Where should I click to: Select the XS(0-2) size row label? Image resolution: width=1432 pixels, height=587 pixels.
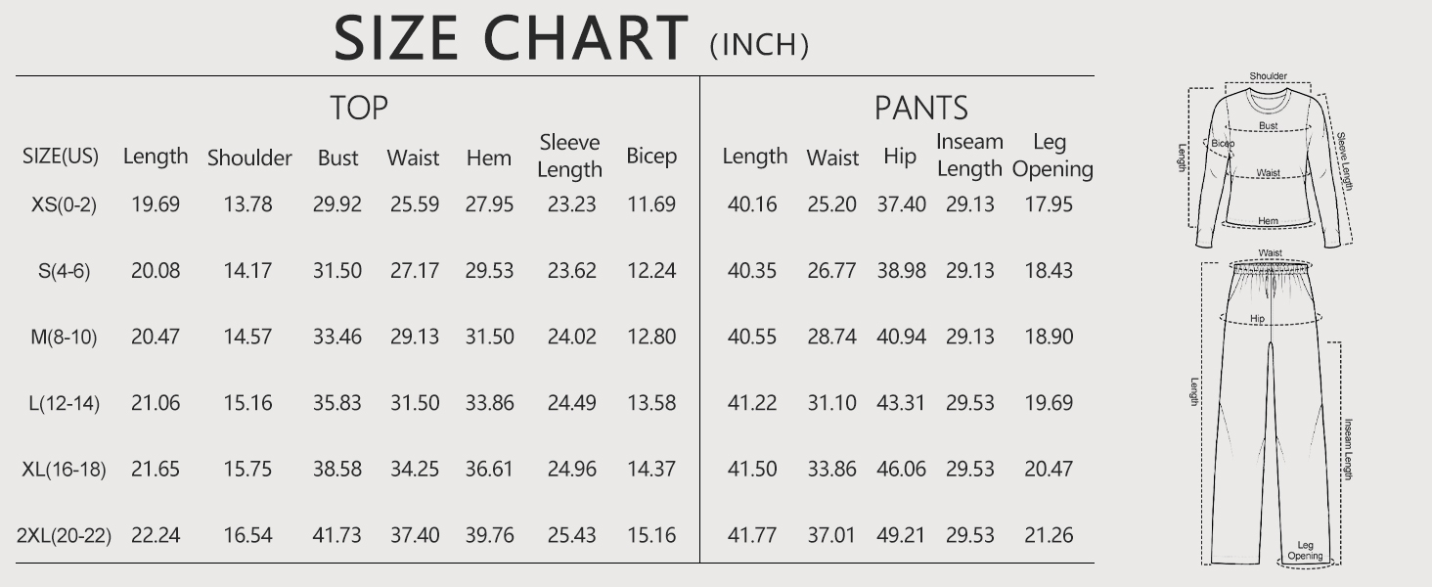tap(65, 204)
